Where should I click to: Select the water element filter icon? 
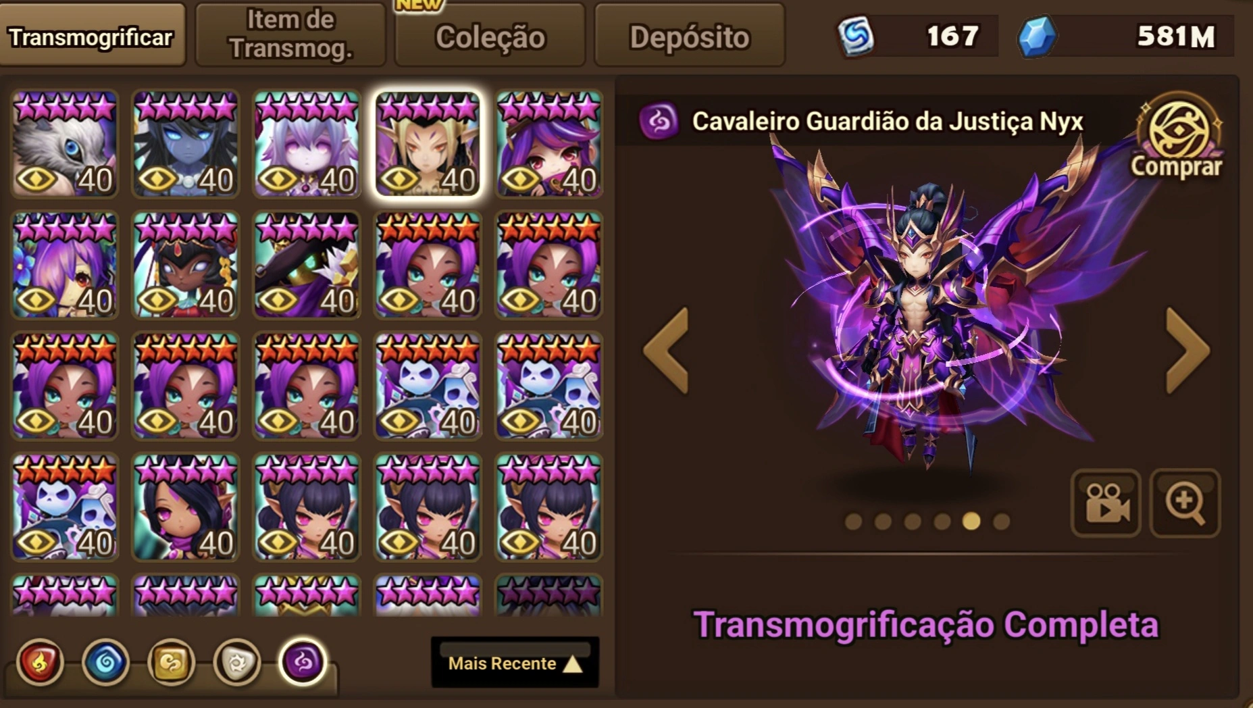point(105,663)
